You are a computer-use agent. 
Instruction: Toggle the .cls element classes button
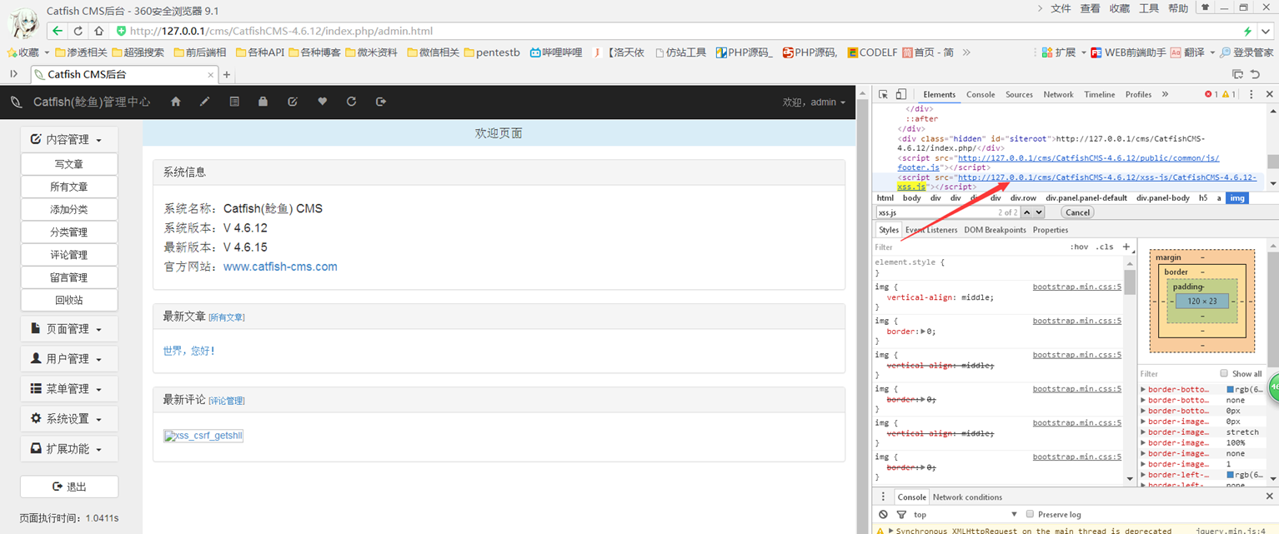click(x=1105, y=247)
